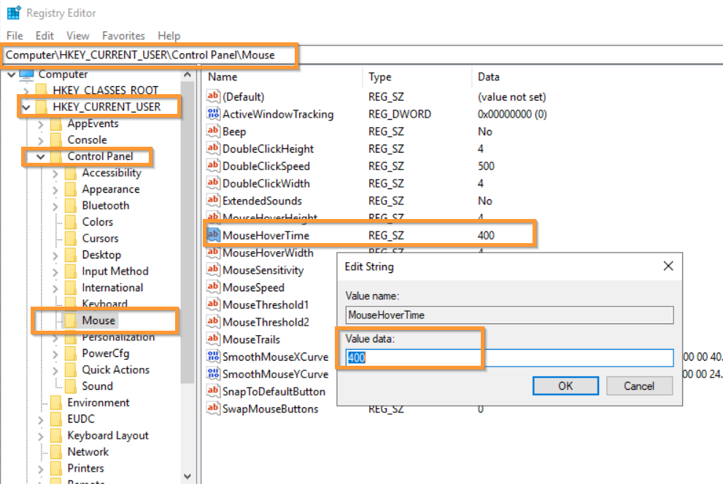Screen dimensions: 723x484
Task: Expand the Keyboard Layout tree node
Action: coord(41,436)
